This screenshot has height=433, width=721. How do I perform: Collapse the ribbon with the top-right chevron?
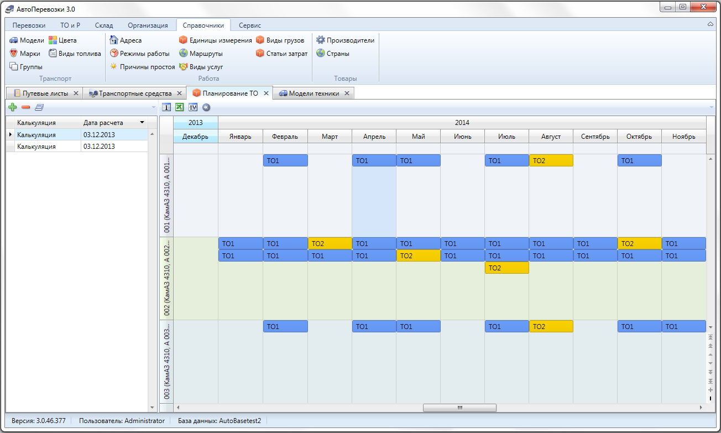coord(710,25)
